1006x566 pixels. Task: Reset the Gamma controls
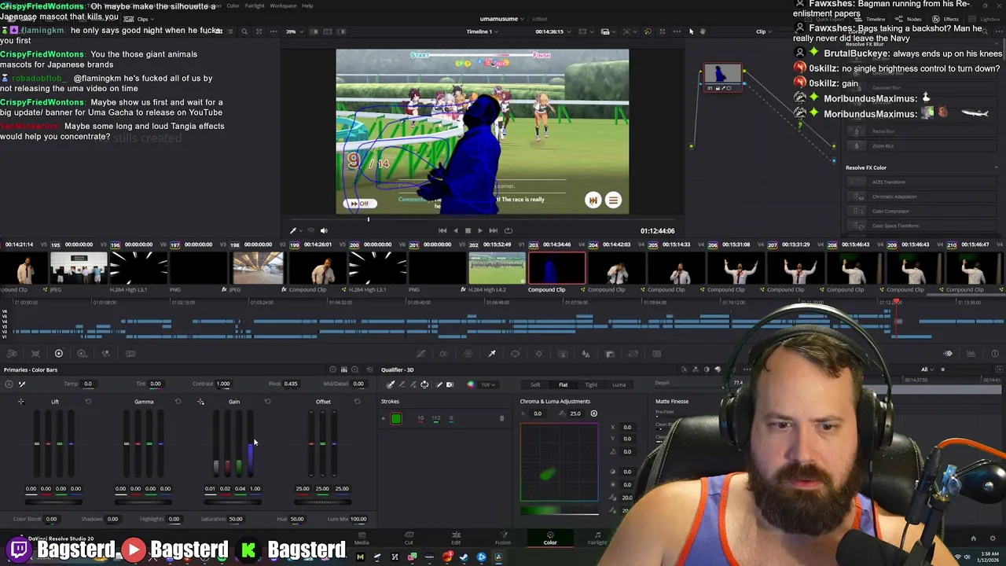(x=178, y=402)
